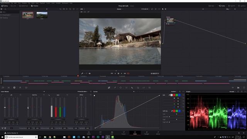Open the Scopes palette icon

[238, 88]
